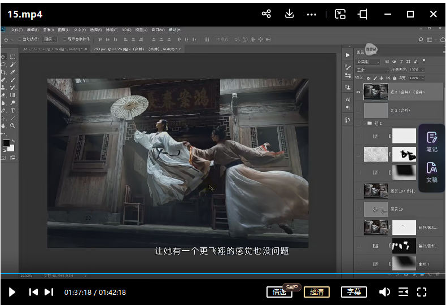The height and width of the screenshot is (305, 446).
Task: Select the Move tool in Photoshop toolbox
Action: coord(4,57)
